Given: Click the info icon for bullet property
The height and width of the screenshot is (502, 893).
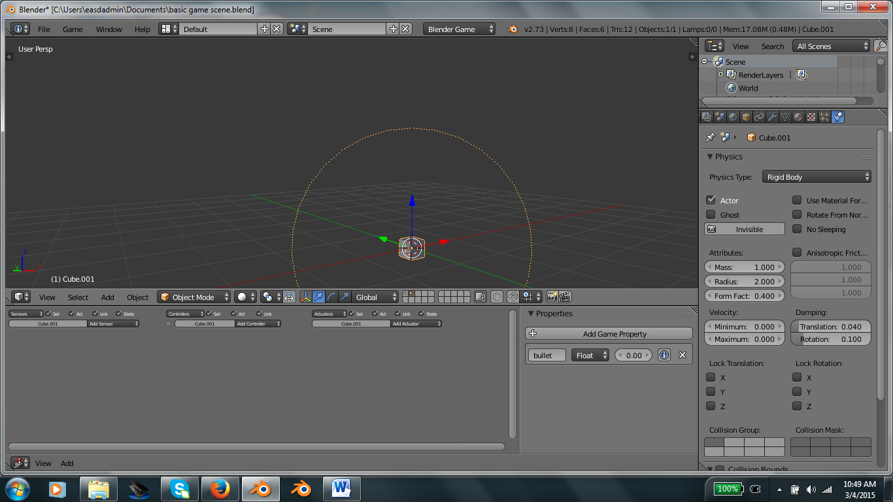Looking at the screenshot, I should coord(664,355).
